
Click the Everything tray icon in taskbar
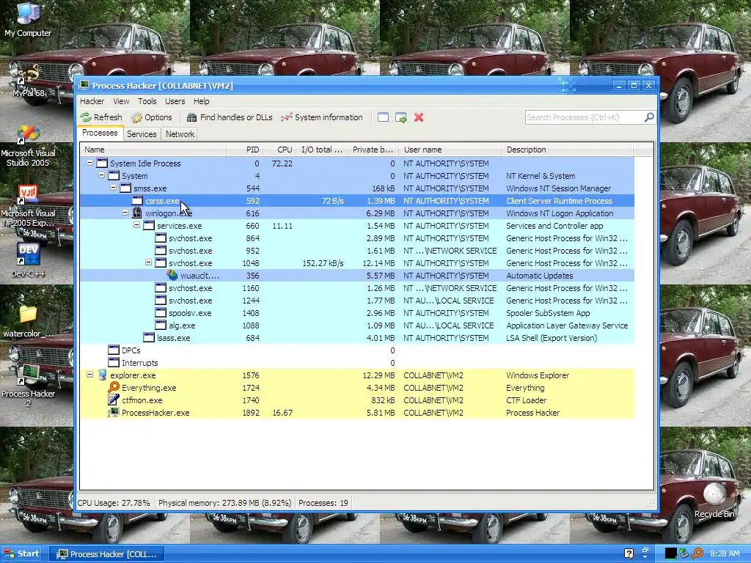tap(698, 554)
